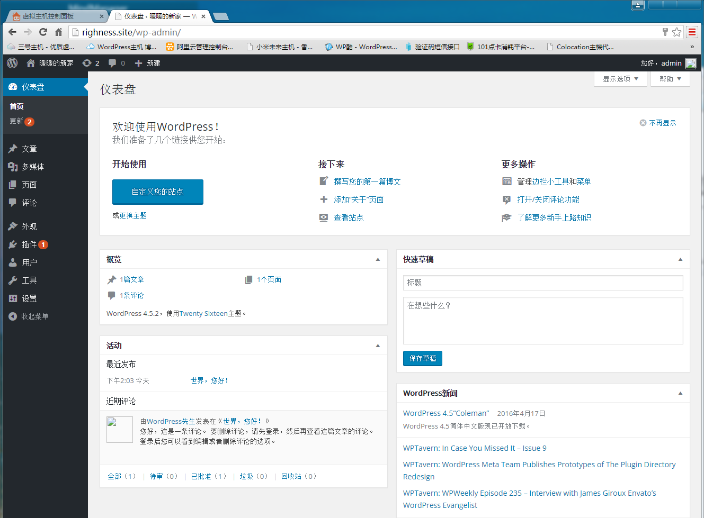
Task: Click the 查看站点 link
Action: tap(349, 217)
